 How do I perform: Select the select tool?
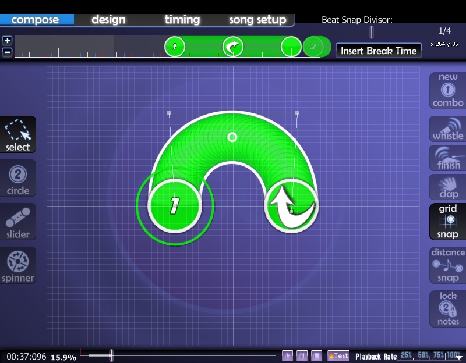click(x=18, y=134)
